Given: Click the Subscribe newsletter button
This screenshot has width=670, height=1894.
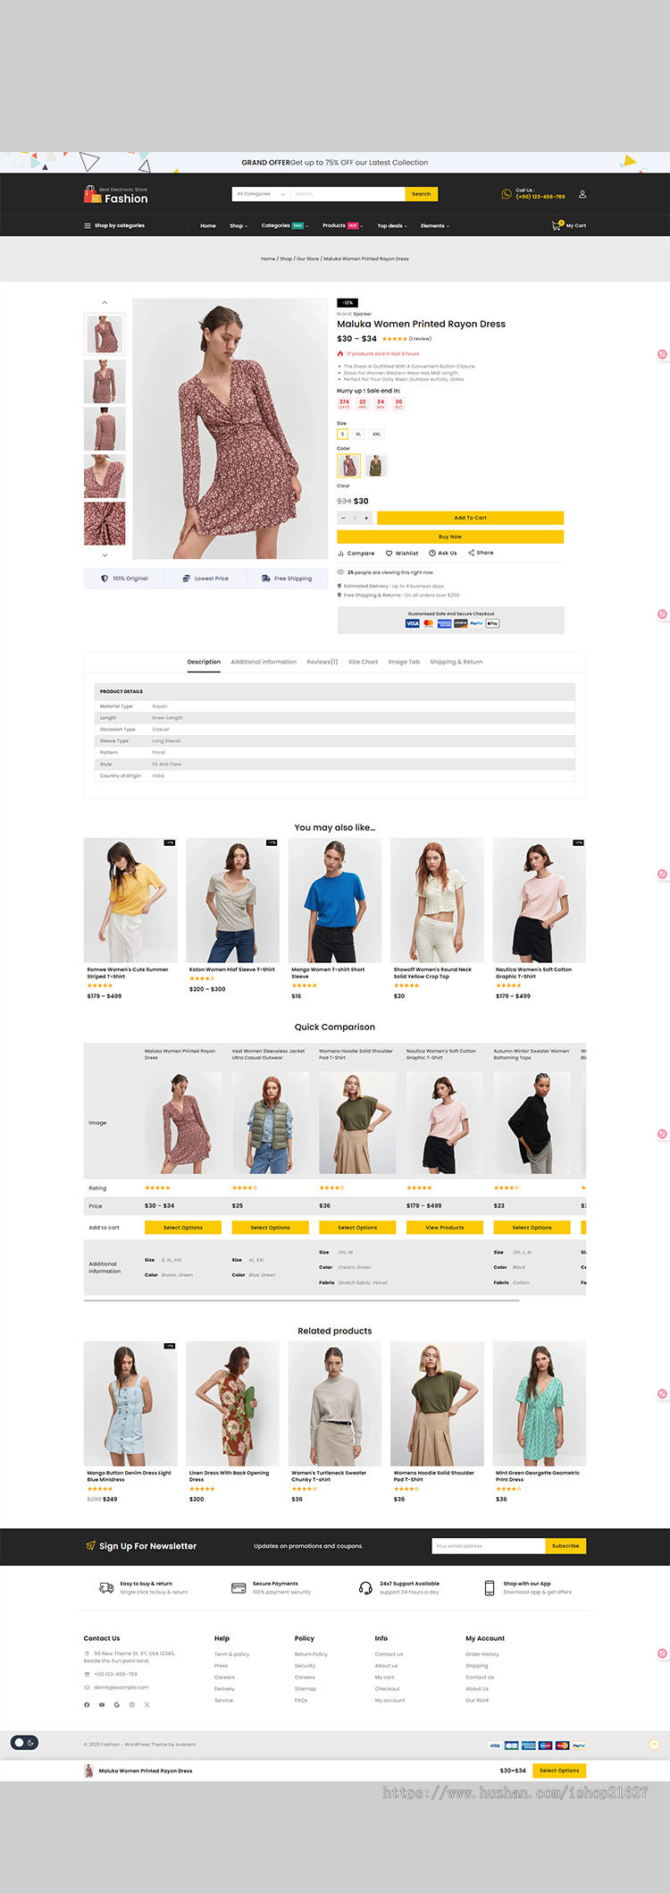Looking at the screenshot, I should [565, 1545].
